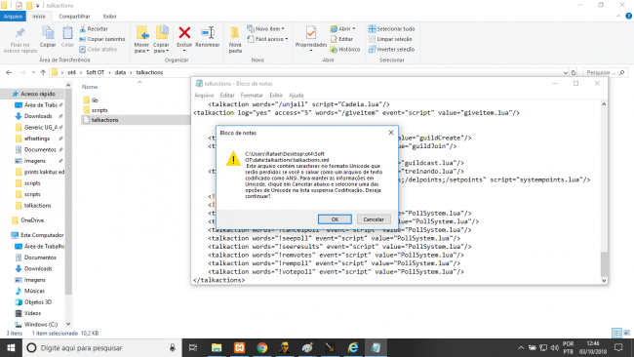Screen dimensions: 634x357
Task: Open notification center icon
Action: click(x=618, y=347)
